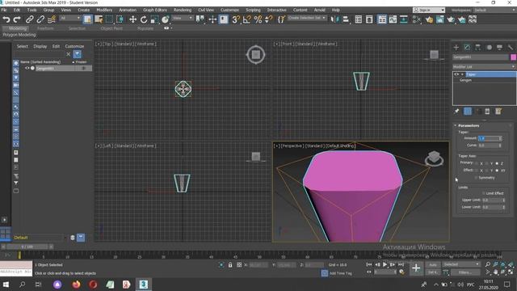
Task: Click the Unlink Selection icon
Action: [x=40, y=19]
